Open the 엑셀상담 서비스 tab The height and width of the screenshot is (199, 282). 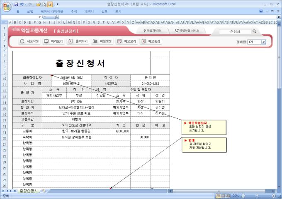[x=187, y=31]
